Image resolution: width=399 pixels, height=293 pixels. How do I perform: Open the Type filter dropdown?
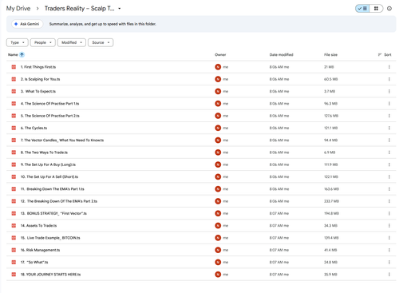point(18,42)
